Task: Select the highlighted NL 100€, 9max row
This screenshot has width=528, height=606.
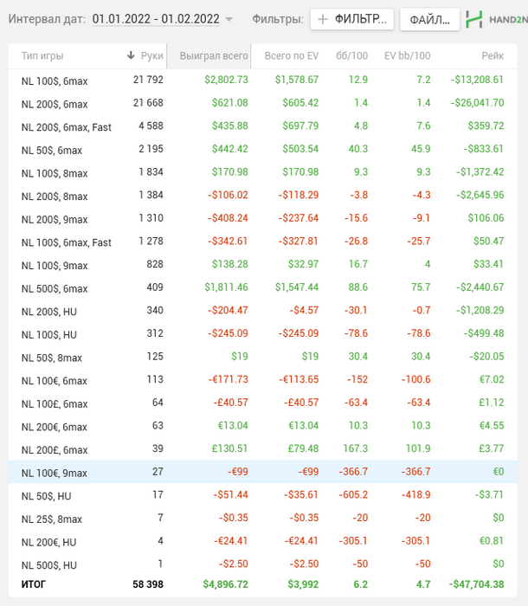Action: (262, 472)
